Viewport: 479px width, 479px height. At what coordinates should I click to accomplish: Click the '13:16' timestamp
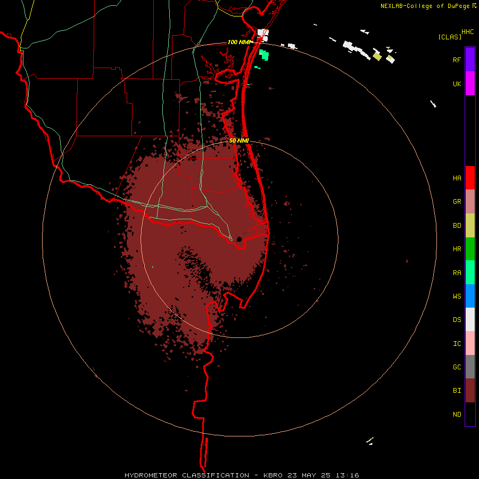tap(346, 475)
